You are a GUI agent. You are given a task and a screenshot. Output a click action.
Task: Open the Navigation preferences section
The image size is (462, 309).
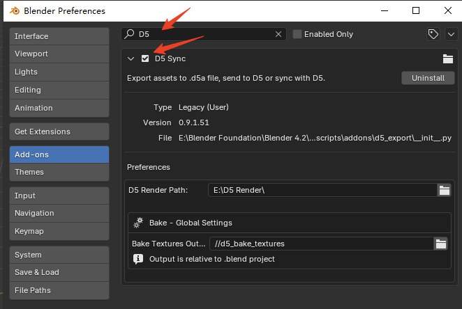(59, 213)
